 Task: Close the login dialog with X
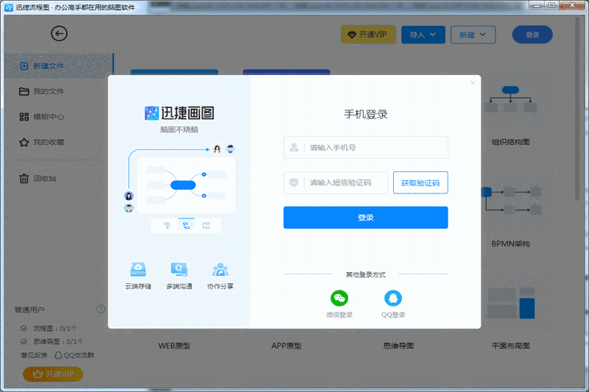tap(473, 82)
